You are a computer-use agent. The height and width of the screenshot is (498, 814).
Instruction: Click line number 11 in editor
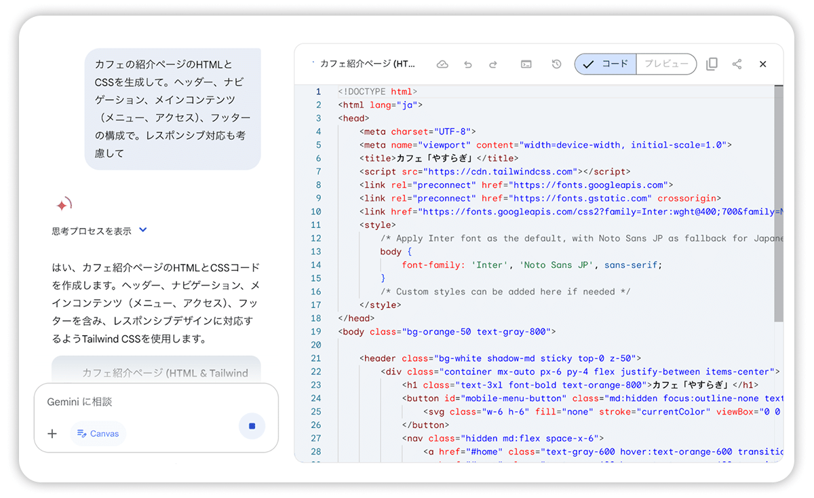315,225
